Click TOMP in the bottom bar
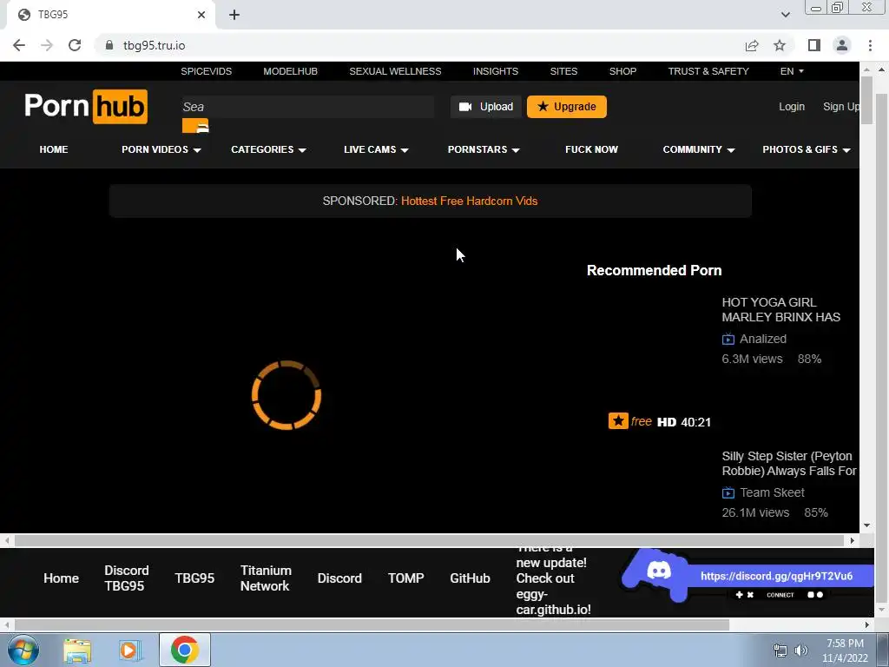 (x=405, y=578)
